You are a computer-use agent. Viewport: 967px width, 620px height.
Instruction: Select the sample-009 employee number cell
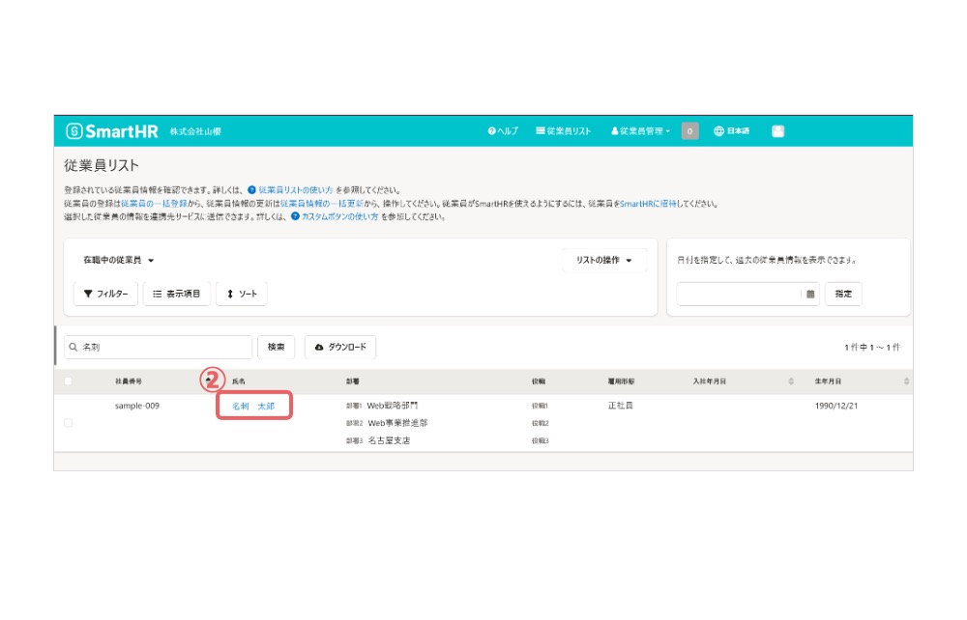[137, 406]
